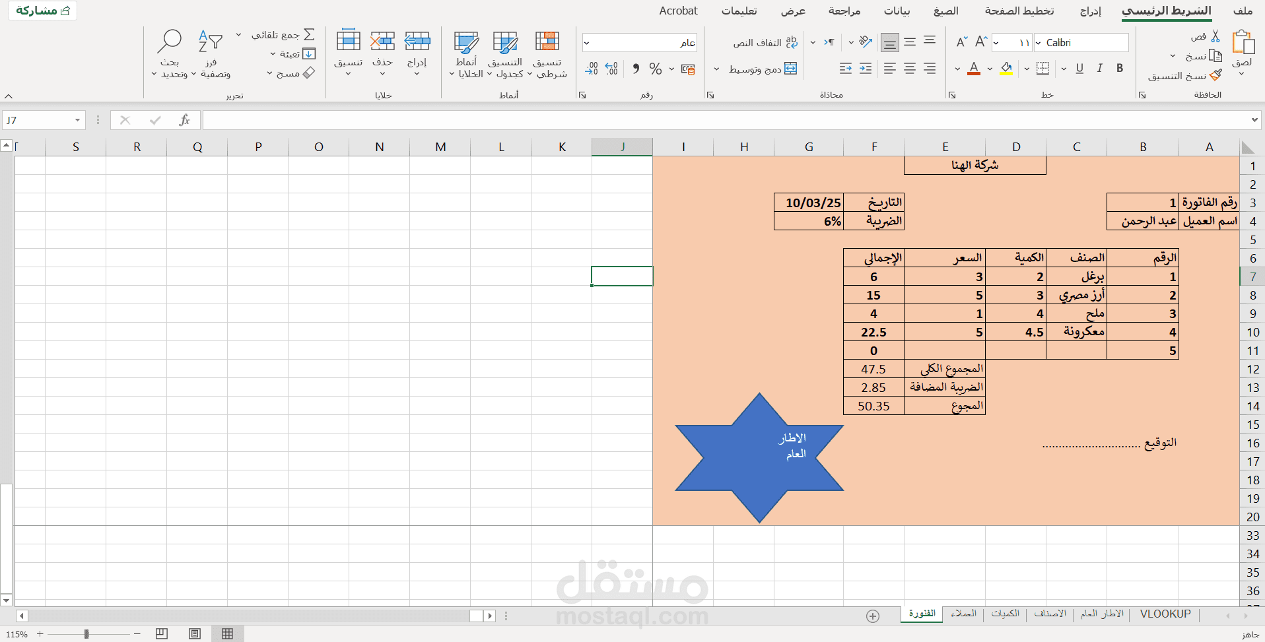This screenshot has width=1265, height=642.
Task: Increase font size with the large A icon
Action: 981,42
